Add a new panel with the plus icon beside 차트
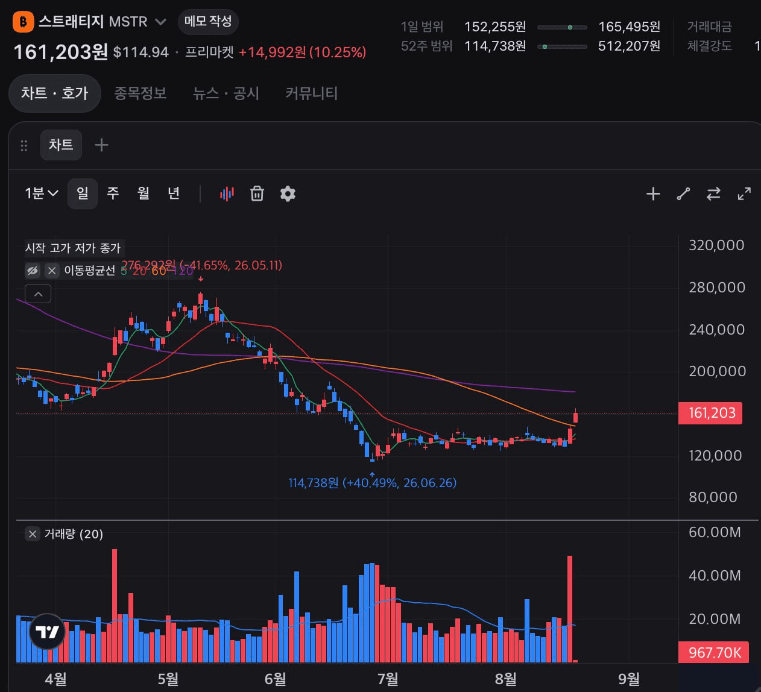The width and height of the screenshot is (761, 692). (101, 145)
